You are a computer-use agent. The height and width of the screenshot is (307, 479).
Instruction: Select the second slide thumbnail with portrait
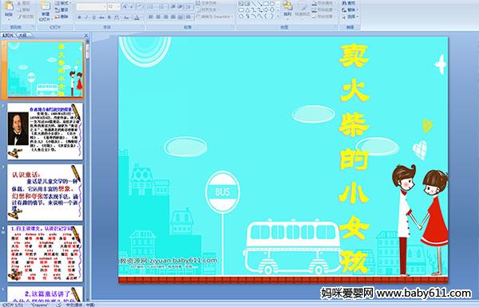45,132
